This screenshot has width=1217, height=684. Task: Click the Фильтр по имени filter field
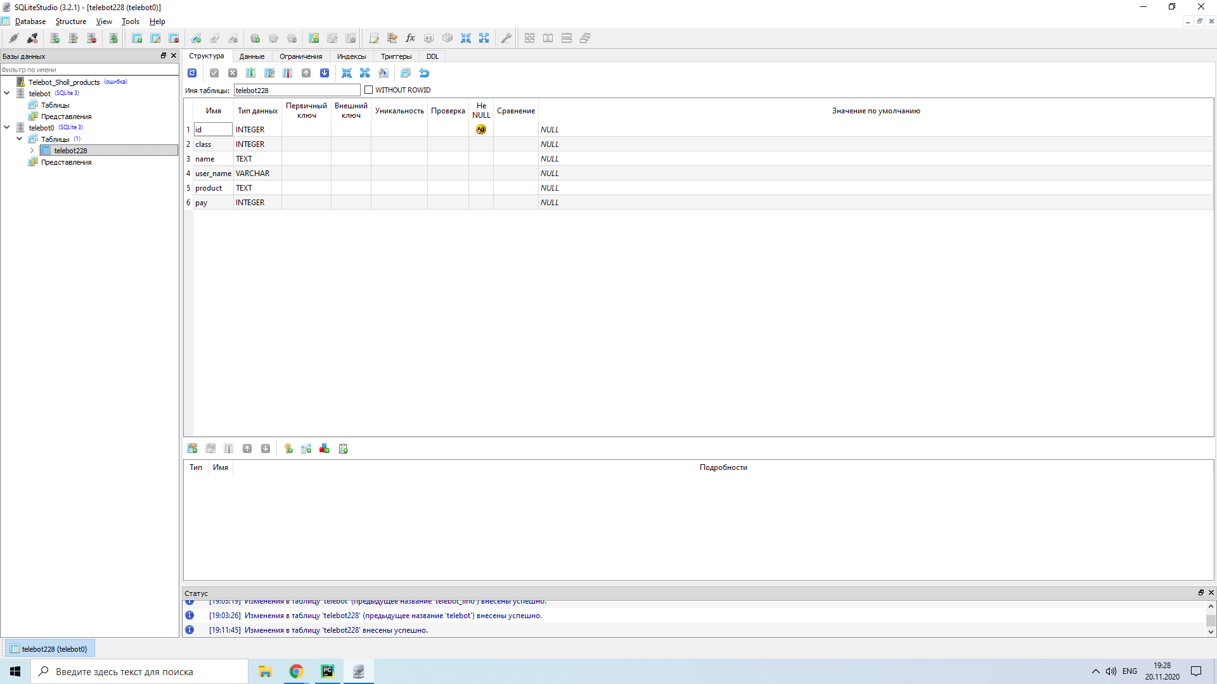pos(89,70)
